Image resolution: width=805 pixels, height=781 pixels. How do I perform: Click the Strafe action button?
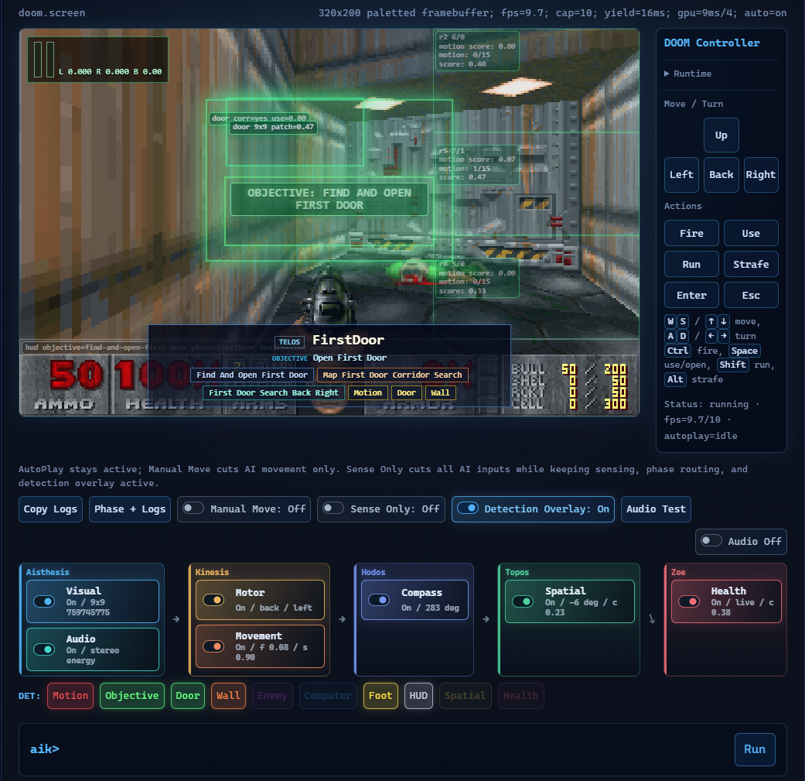pos(751,264)
